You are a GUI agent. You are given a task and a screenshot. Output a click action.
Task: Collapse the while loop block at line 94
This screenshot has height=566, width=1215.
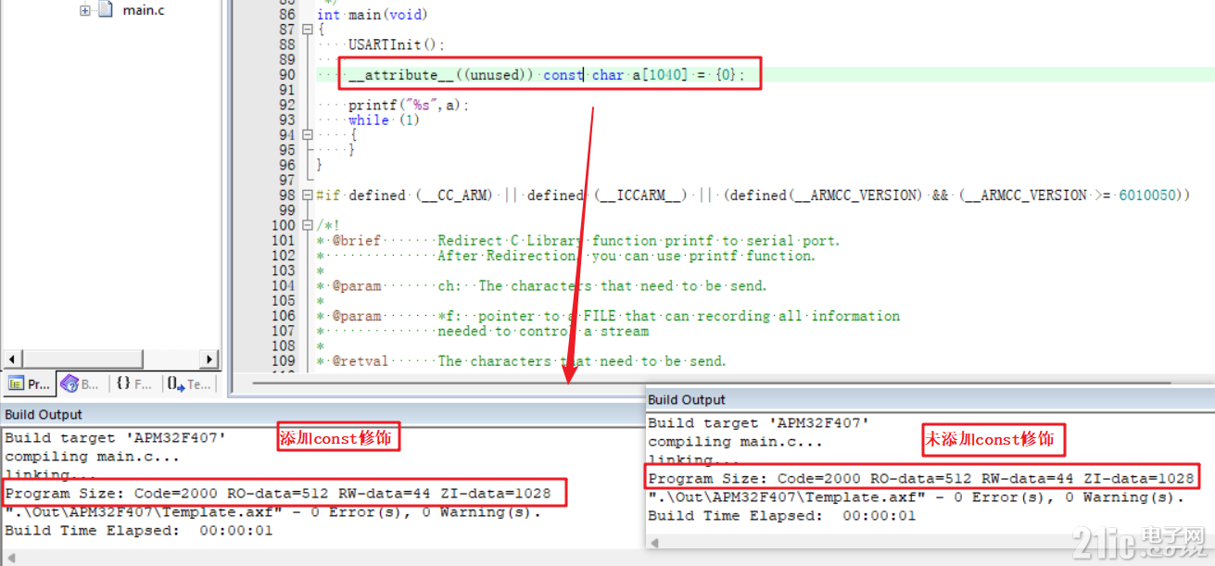[x=308, y=135]
